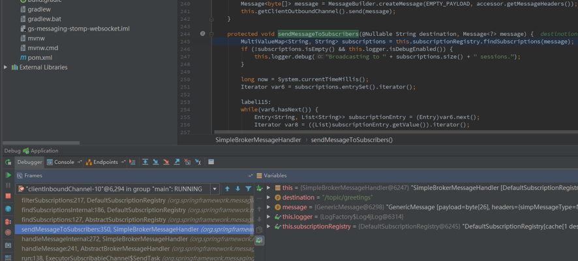Click the Step Out debugger icon

pyautogui.click(x=176, y=162)
